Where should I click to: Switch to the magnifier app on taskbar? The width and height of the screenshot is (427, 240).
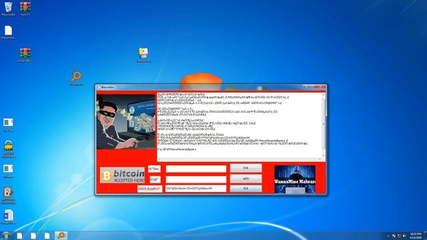pyautogui.click(x=61, y=235)
